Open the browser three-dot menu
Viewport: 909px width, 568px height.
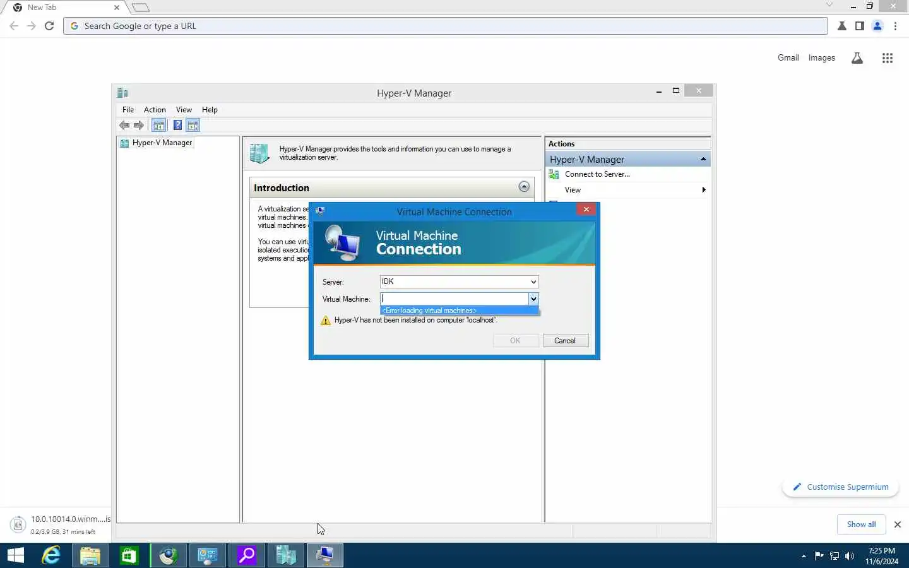[x=896, y=26]
